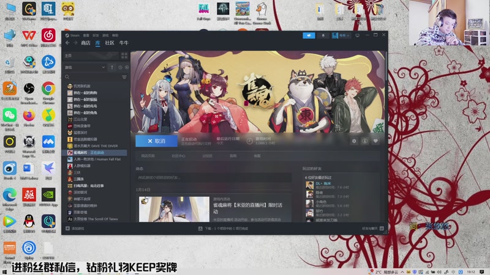Open Sound Blaster desktop icon
This screenshot has width=490, height=275.
(x=10, y=251)
